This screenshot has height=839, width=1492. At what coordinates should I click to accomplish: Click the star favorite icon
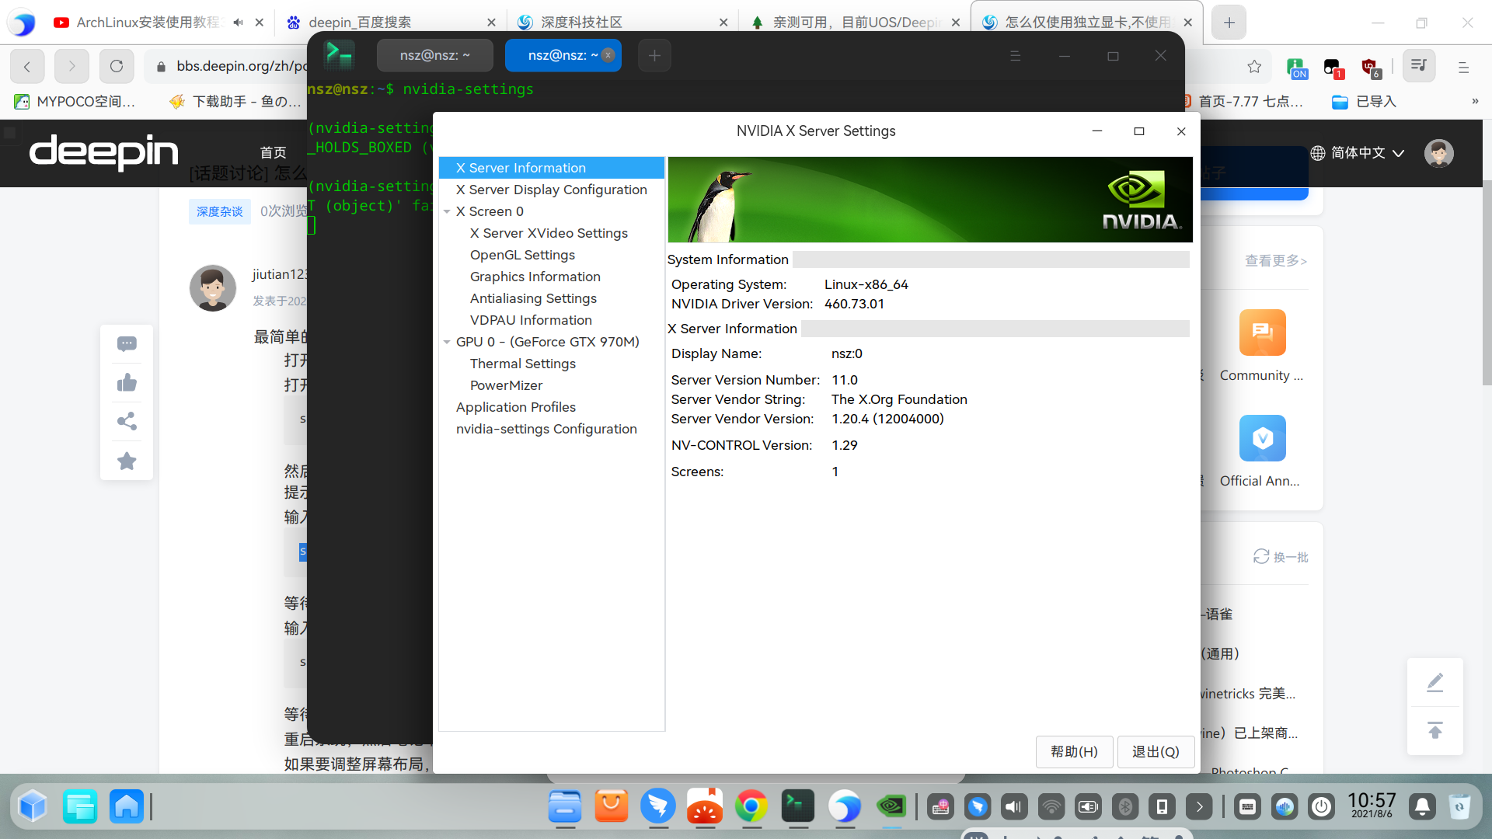[x=127, y=461]
